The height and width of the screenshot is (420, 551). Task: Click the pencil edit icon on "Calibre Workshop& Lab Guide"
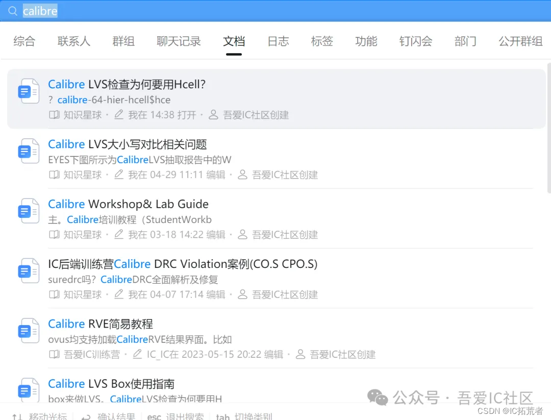[x=118, y=234]
